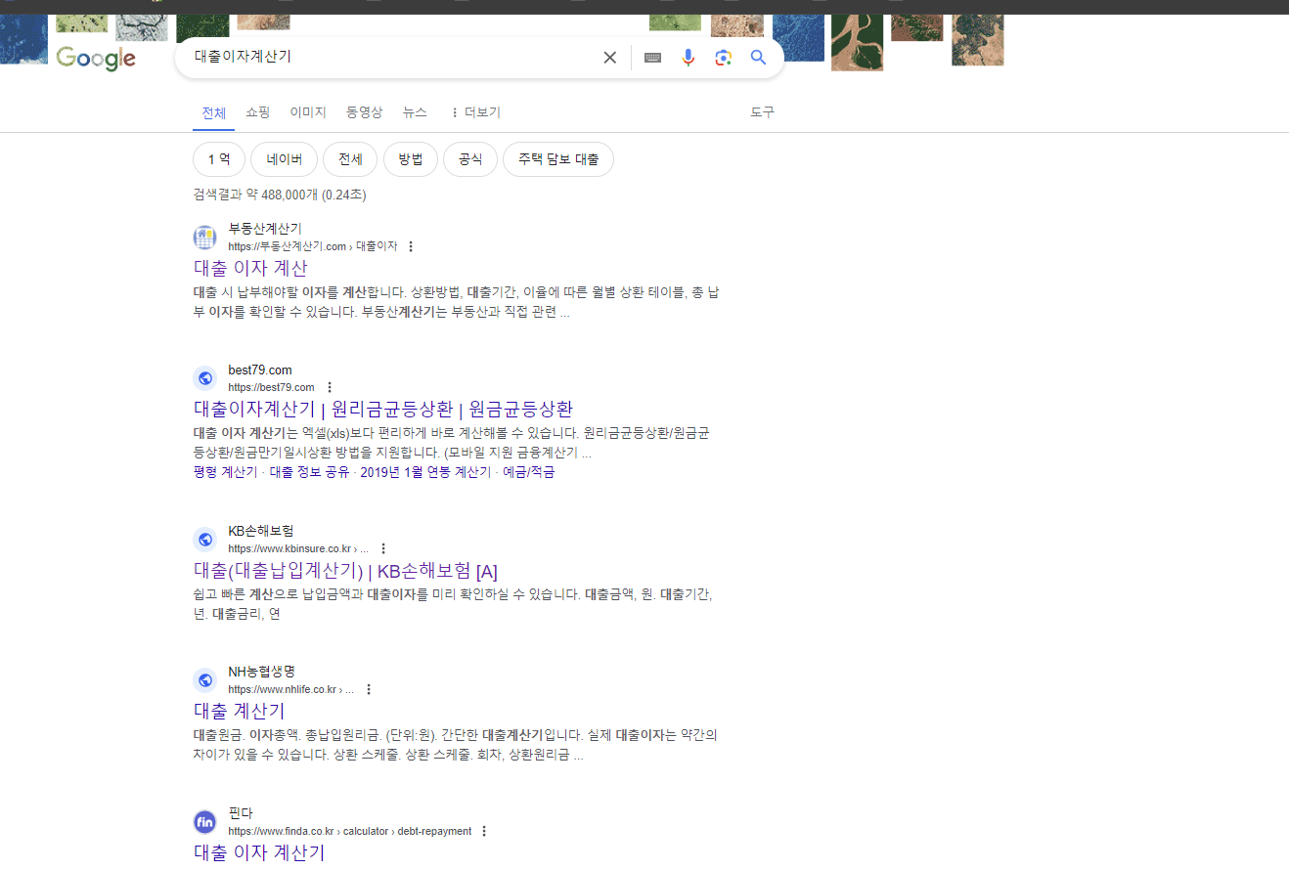The image size is (1289, 870).
Task: Apply the 네이버 filter chip
Action: (x=284, y=159)
